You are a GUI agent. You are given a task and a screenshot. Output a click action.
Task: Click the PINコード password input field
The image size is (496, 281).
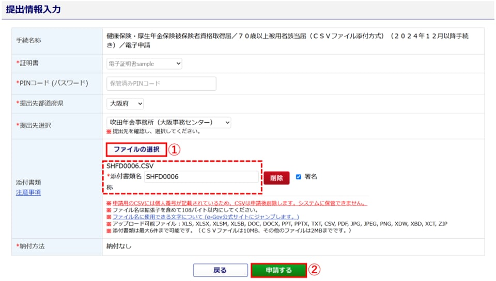161,83
